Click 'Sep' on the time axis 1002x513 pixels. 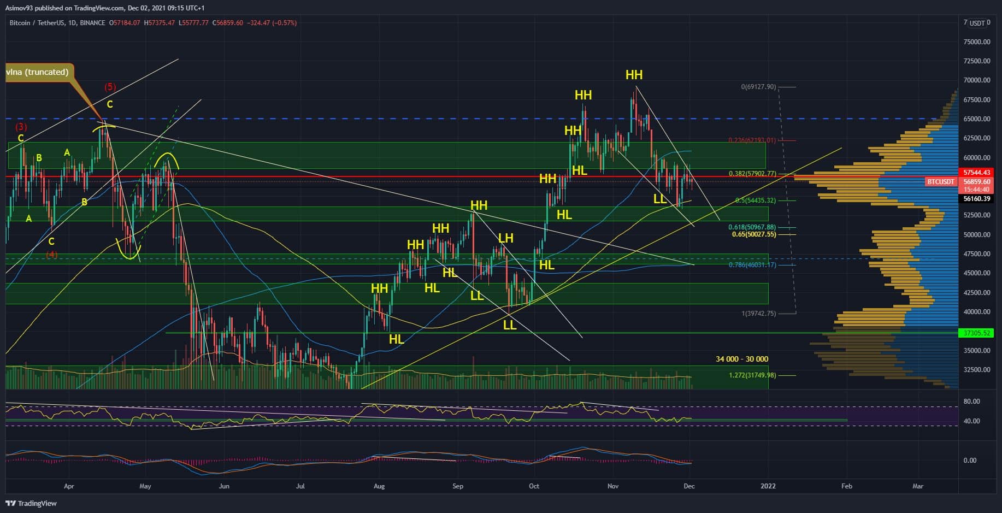tap(458, 486)
